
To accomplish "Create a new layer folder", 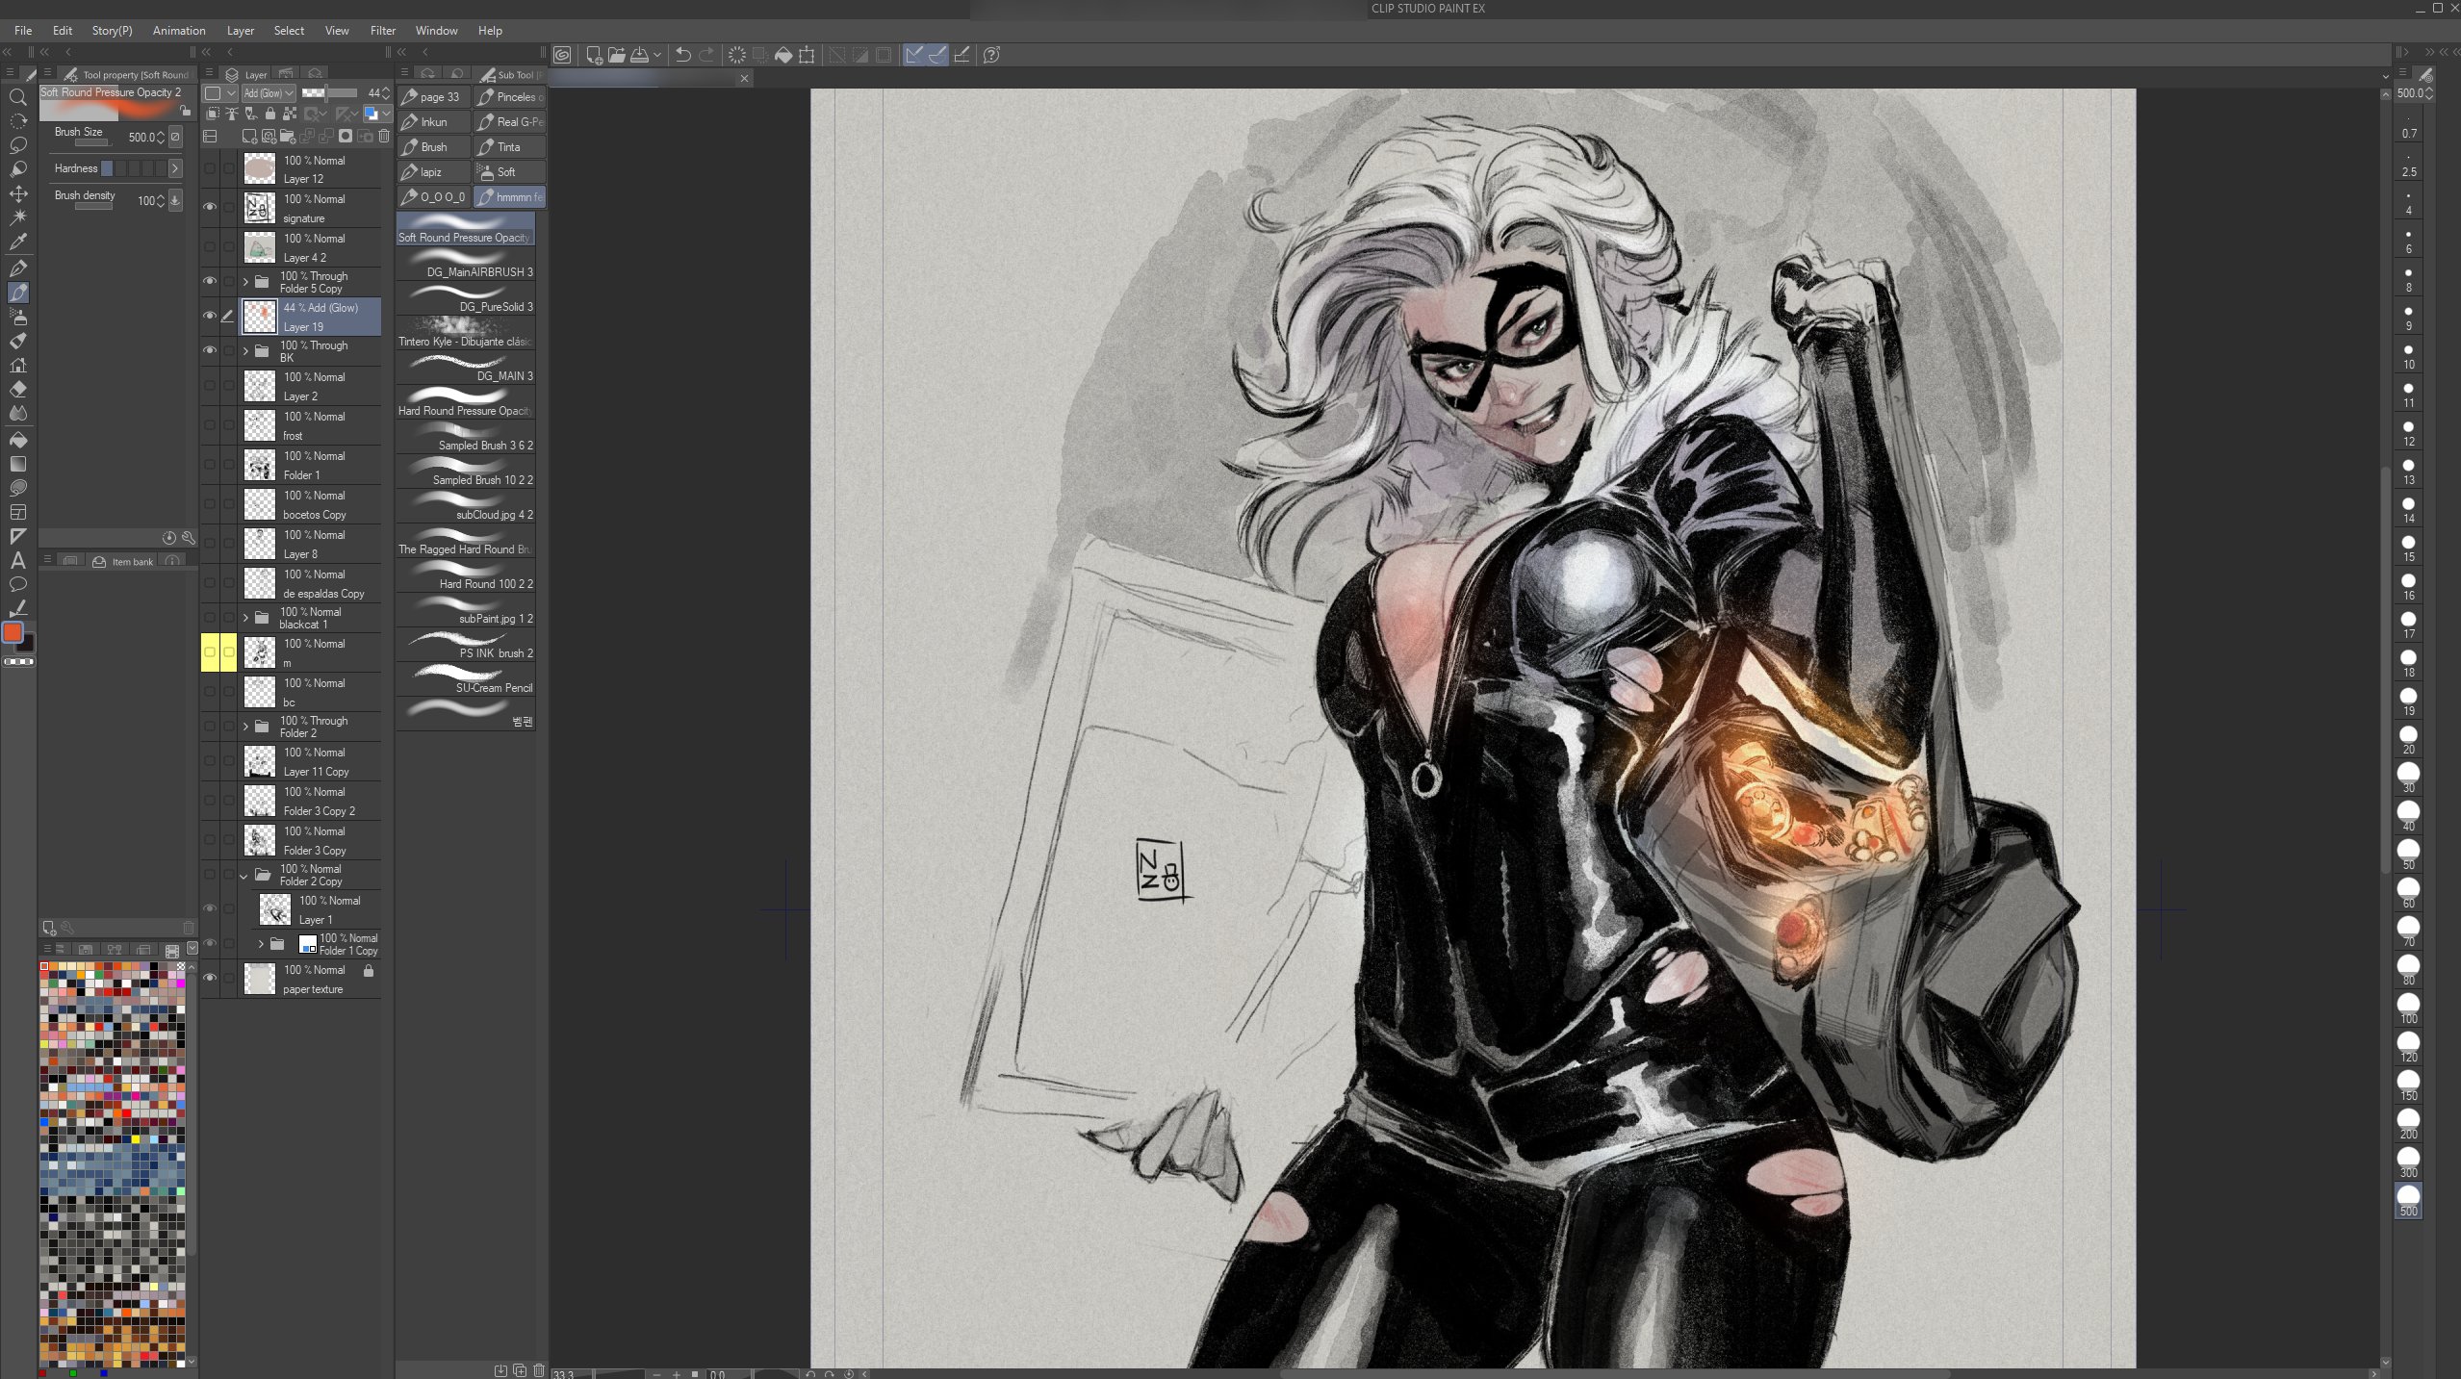I will pos(288,137).
